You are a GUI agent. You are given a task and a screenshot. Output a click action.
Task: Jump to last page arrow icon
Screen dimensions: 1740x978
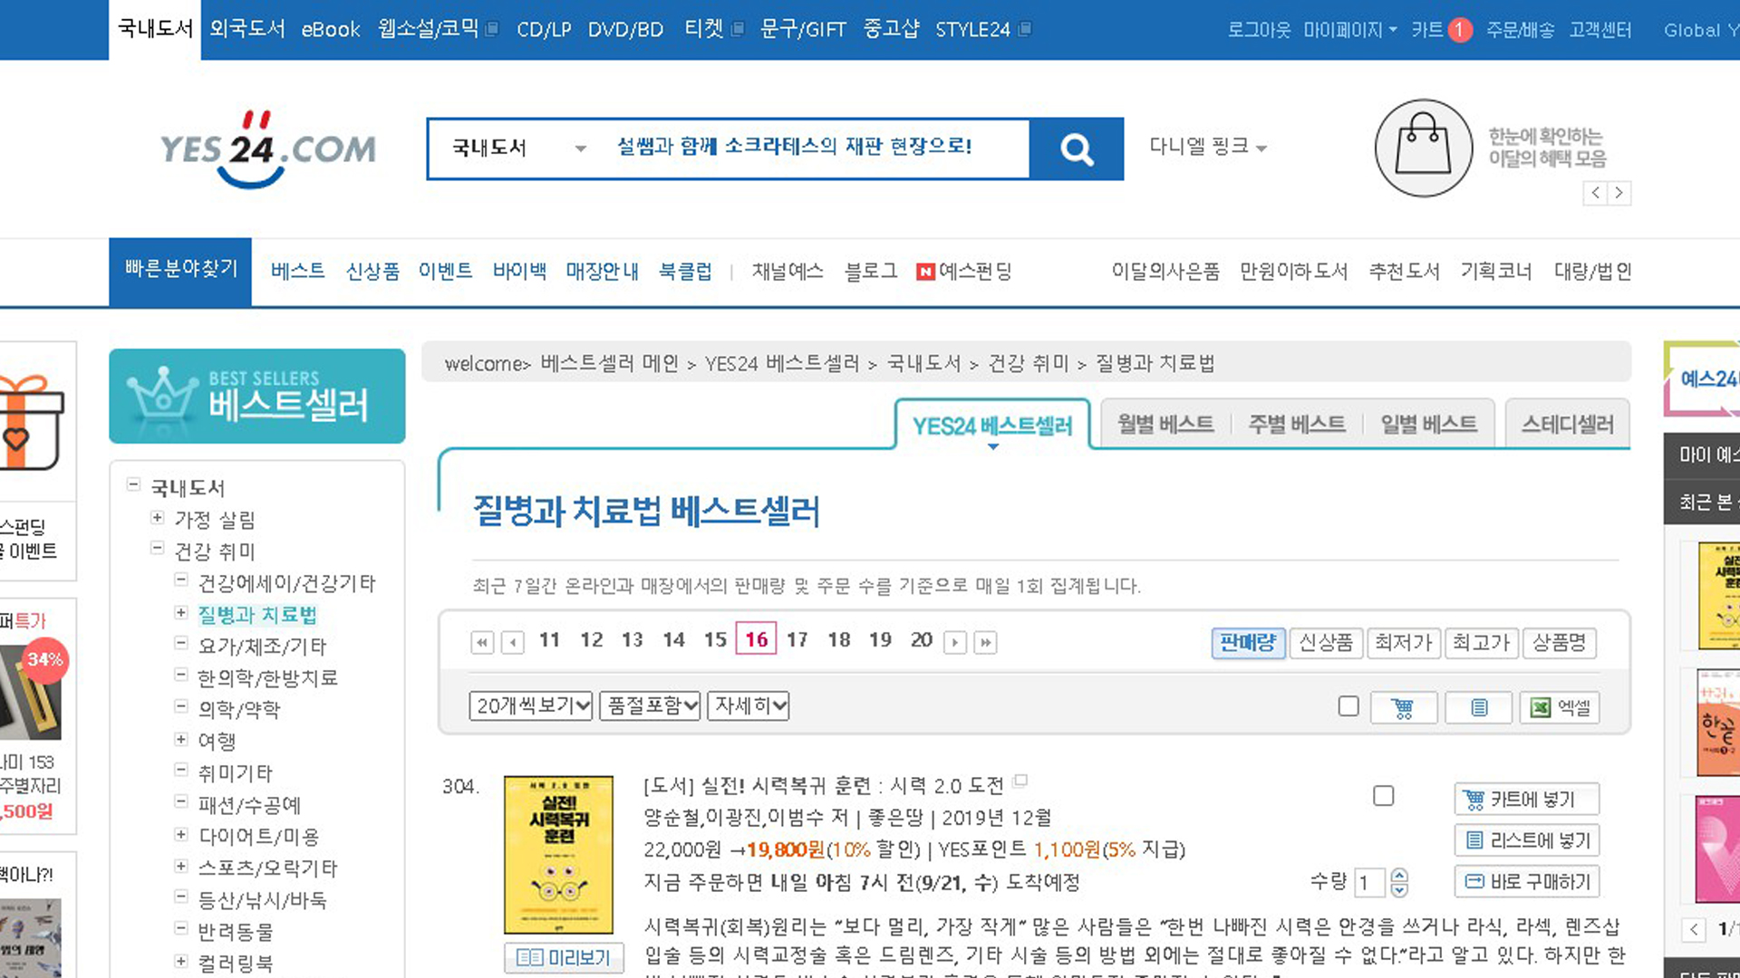985,643
